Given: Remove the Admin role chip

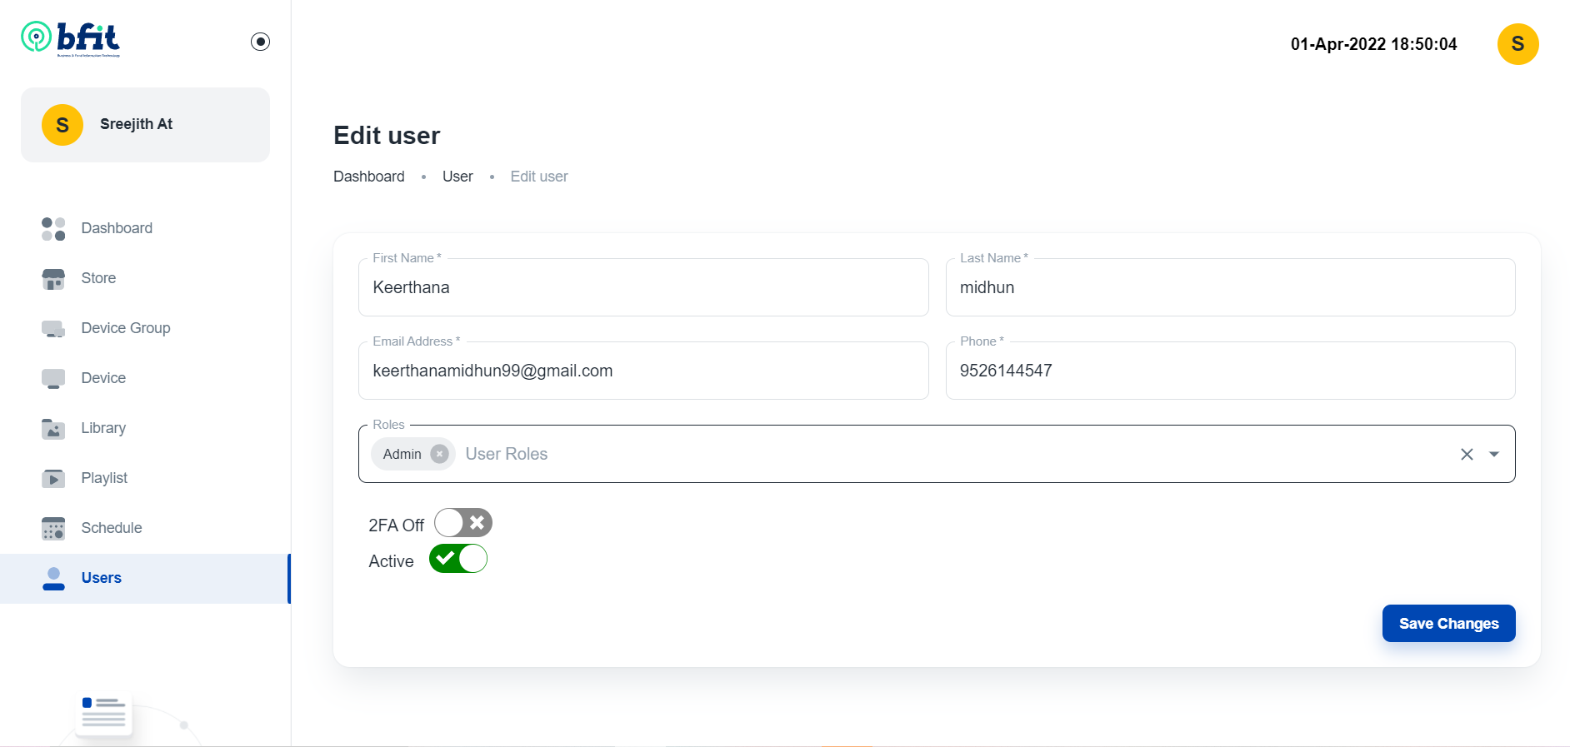Looking at the screenshot, I should coord(439,454).
